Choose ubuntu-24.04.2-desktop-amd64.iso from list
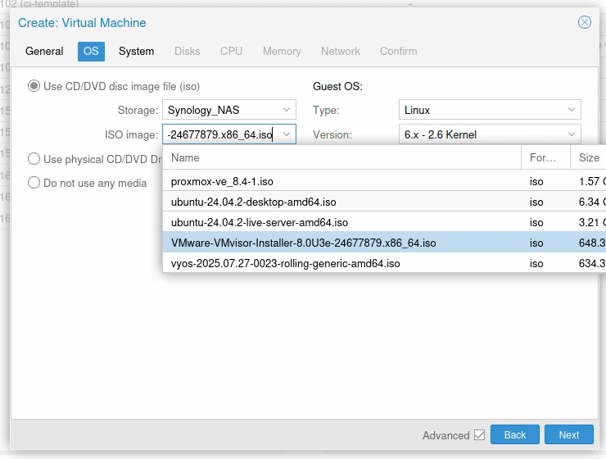This screenshot has width=606, height=459. click(385, 202)
